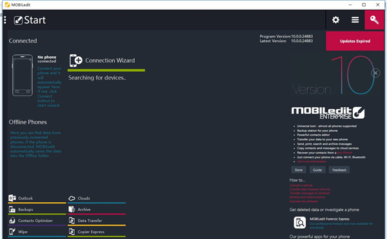The image size is (387, 239).
Task: Maximize the MOBILedit window
Action: (x=364, y=5)
